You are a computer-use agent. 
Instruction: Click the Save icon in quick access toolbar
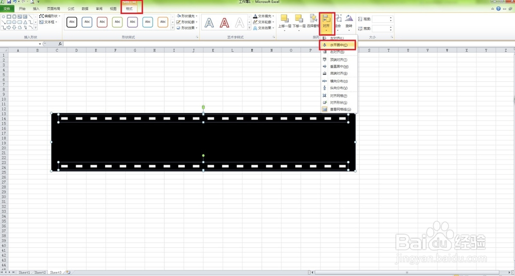point(9,2)
